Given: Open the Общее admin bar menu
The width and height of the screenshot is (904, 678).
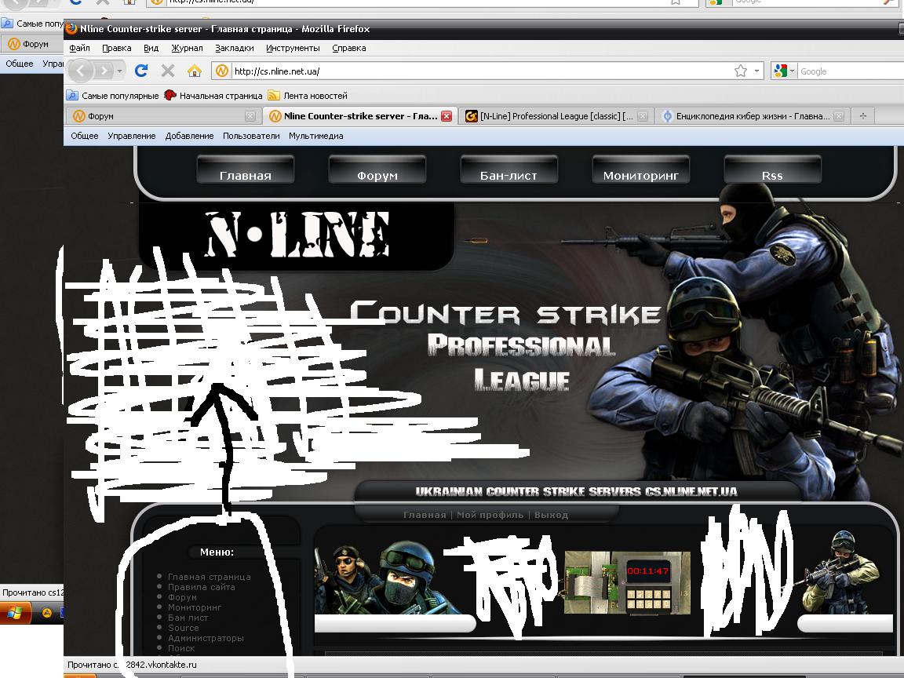Looking at the screenshot, I should [84, 136].
